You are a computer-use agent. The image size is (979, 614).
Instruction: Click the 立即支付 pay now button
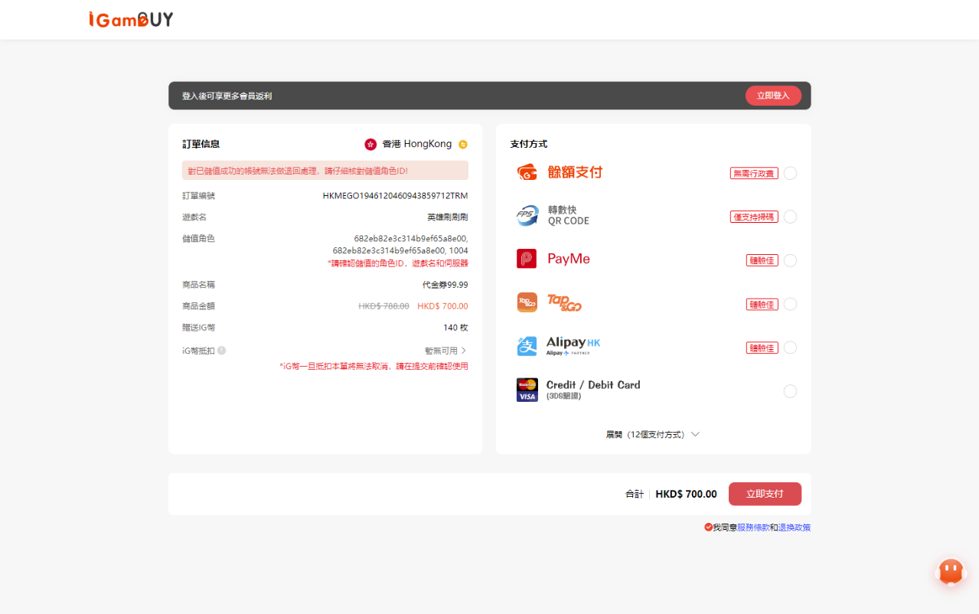(x=765, y=494)
